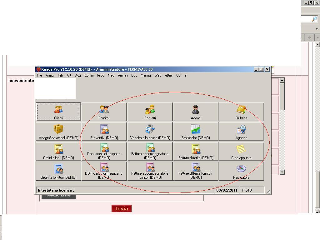The width and height of the screenshot is (320, 240).
Task: Open the Anag menu
Action: (50, 75)
